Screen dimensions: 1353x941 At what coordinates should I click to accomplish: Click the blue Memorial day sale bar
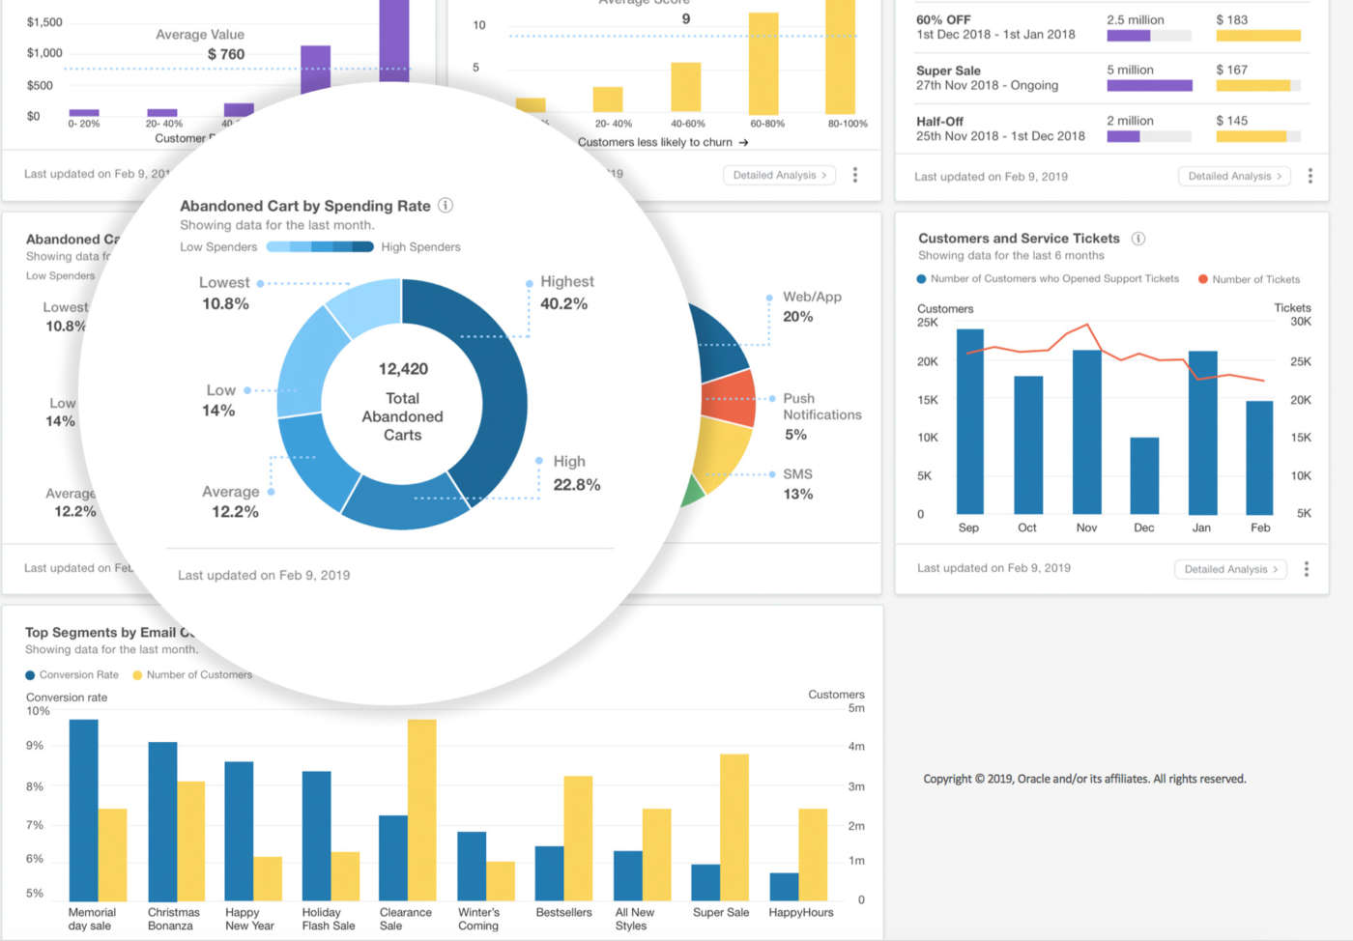[84, 810]
